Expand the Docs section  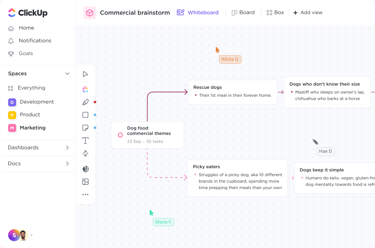[67, 163]
